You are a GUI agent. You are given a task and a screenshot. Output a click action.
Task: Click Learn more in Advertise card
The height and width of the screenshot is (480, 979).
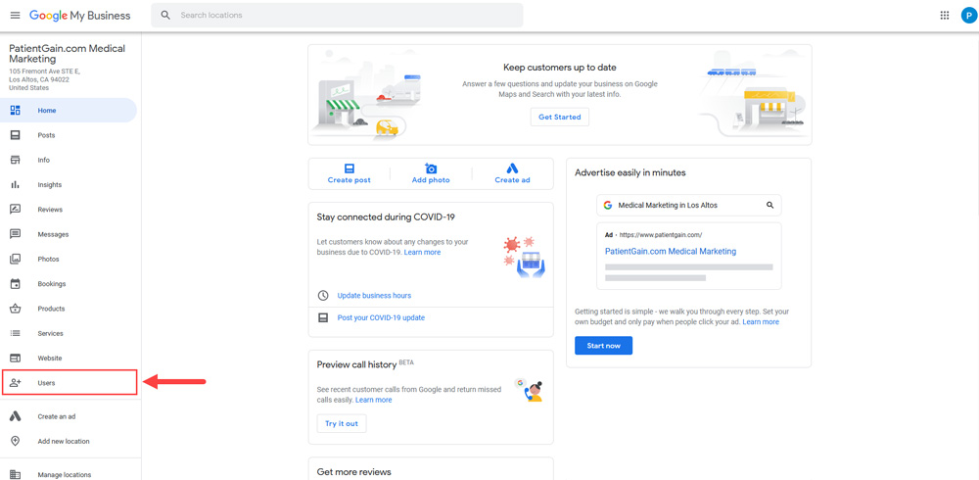pos(761,322)
